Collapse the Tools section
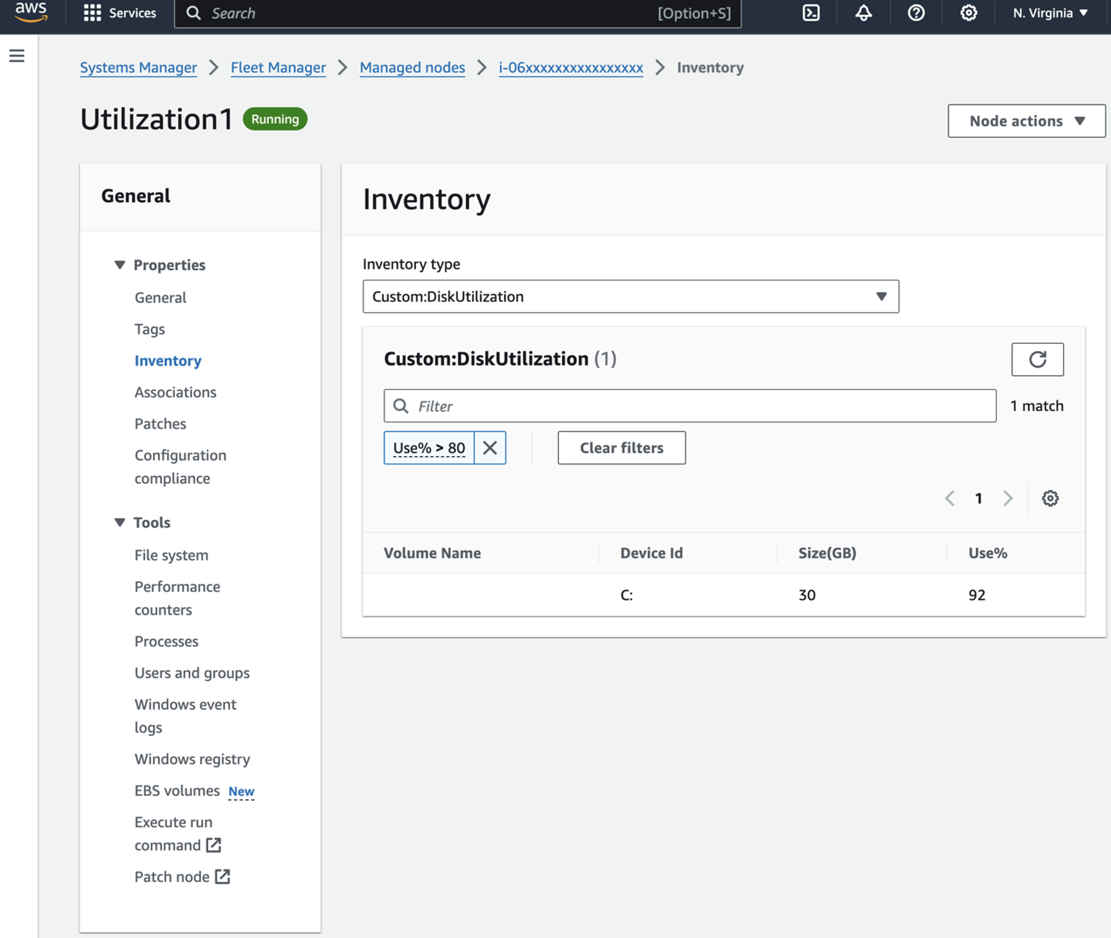Viewport: 1111px width, 938px height. pos(120,522)
